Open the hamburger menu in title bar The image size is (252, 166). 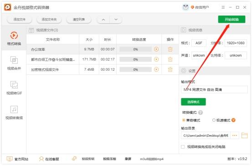point(223,7)
